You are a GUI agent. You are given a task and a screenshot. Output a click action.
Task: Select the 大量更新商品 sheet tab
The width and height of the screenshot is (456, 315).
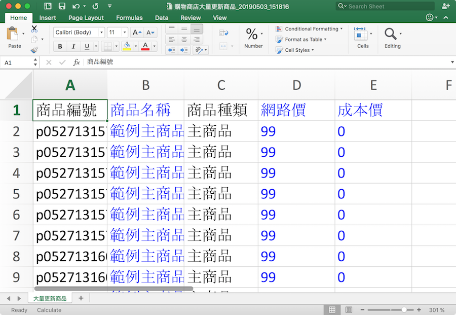tap(50, 298)
